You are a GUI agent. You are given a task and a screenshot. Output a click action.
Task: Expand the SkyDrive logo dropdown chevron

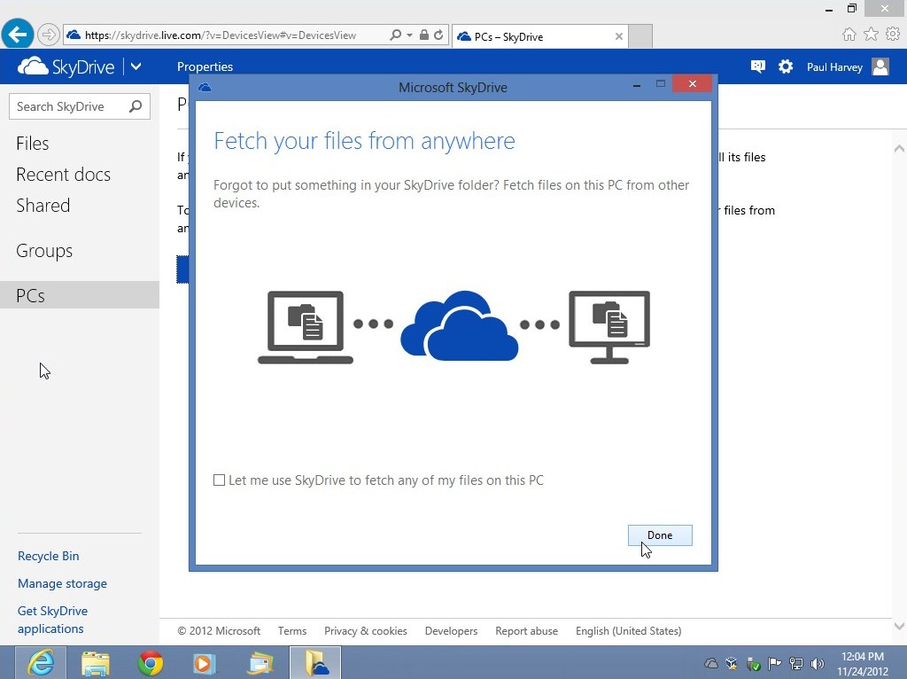136,66
